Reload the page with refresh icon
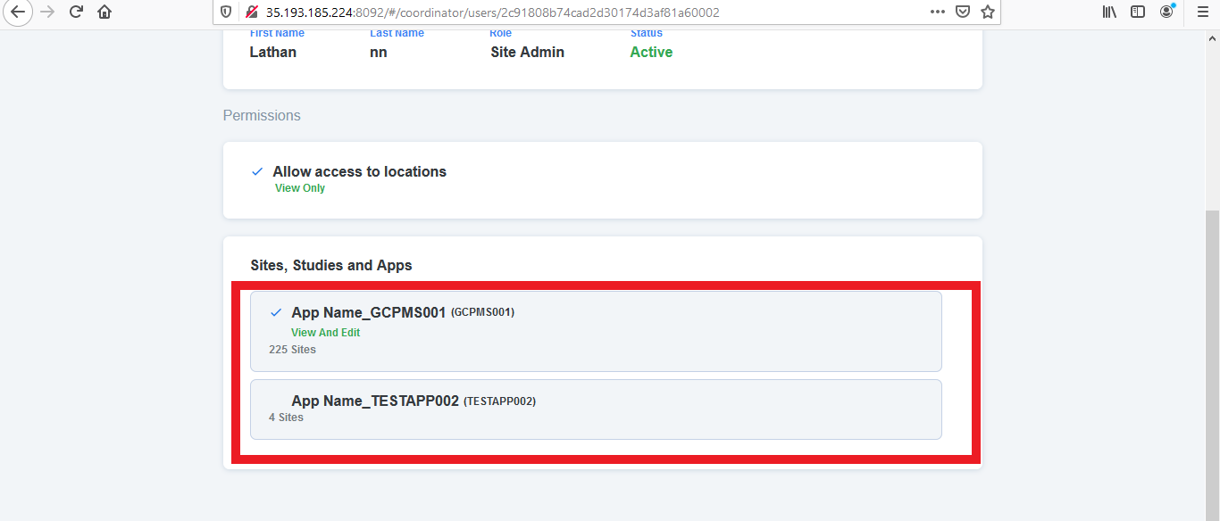 tap(76, 12)
